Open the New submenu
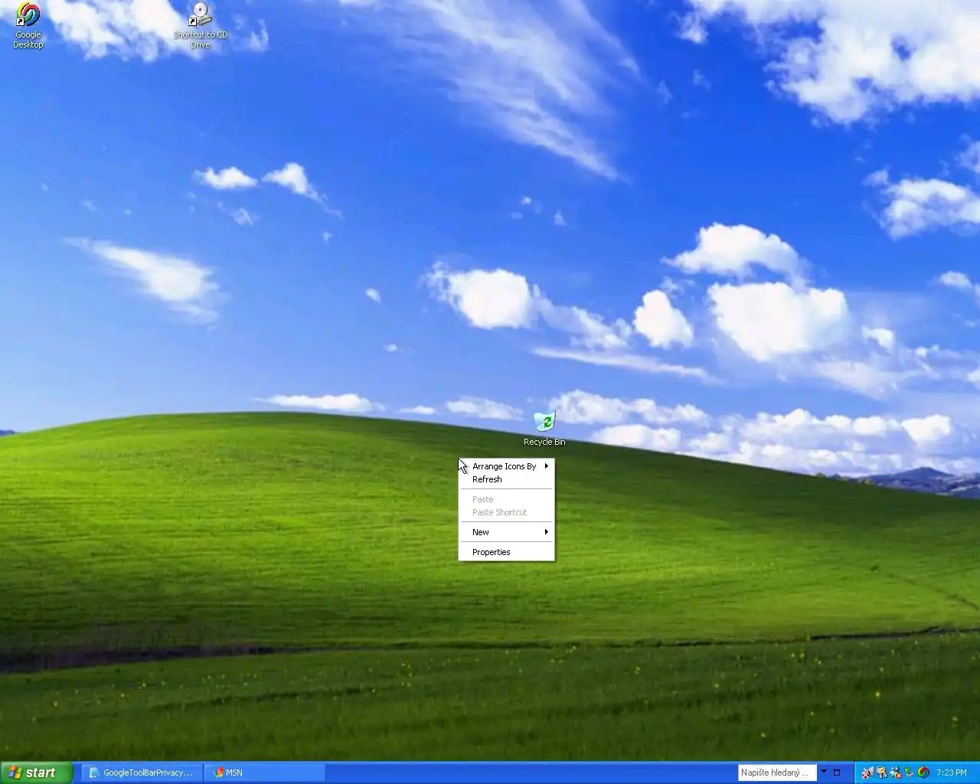This screenshot has width=980, height=784. click(x=507, y=532)
